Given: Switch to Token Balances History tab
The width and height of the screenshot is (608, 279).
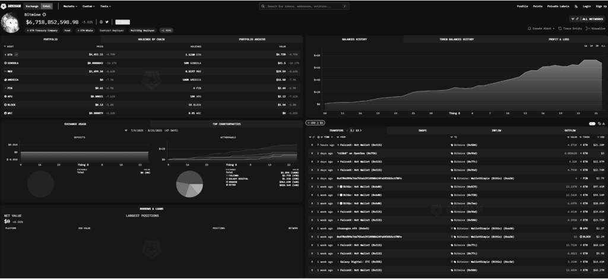Looking at the screenshot, I should coord(457,39).
